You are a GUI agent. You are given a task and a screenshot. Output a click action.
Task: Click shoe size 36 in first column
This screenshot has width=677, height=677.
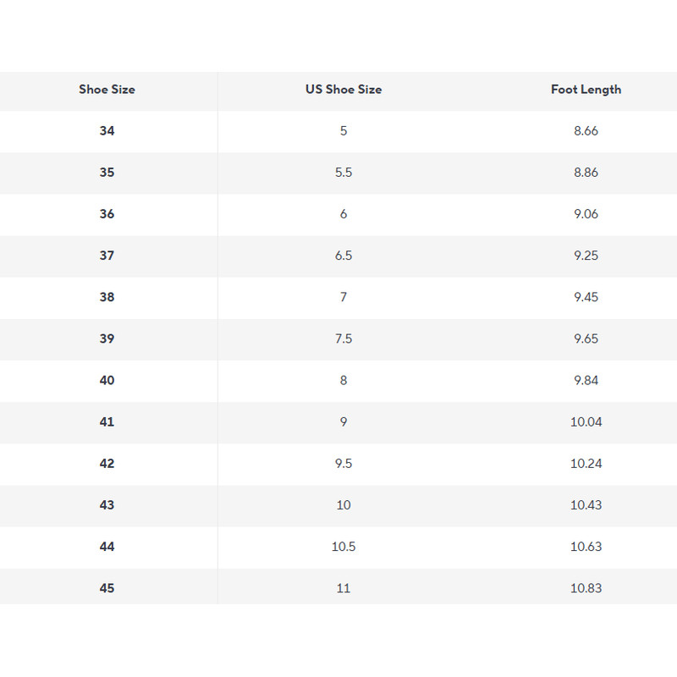pos(107,214)
